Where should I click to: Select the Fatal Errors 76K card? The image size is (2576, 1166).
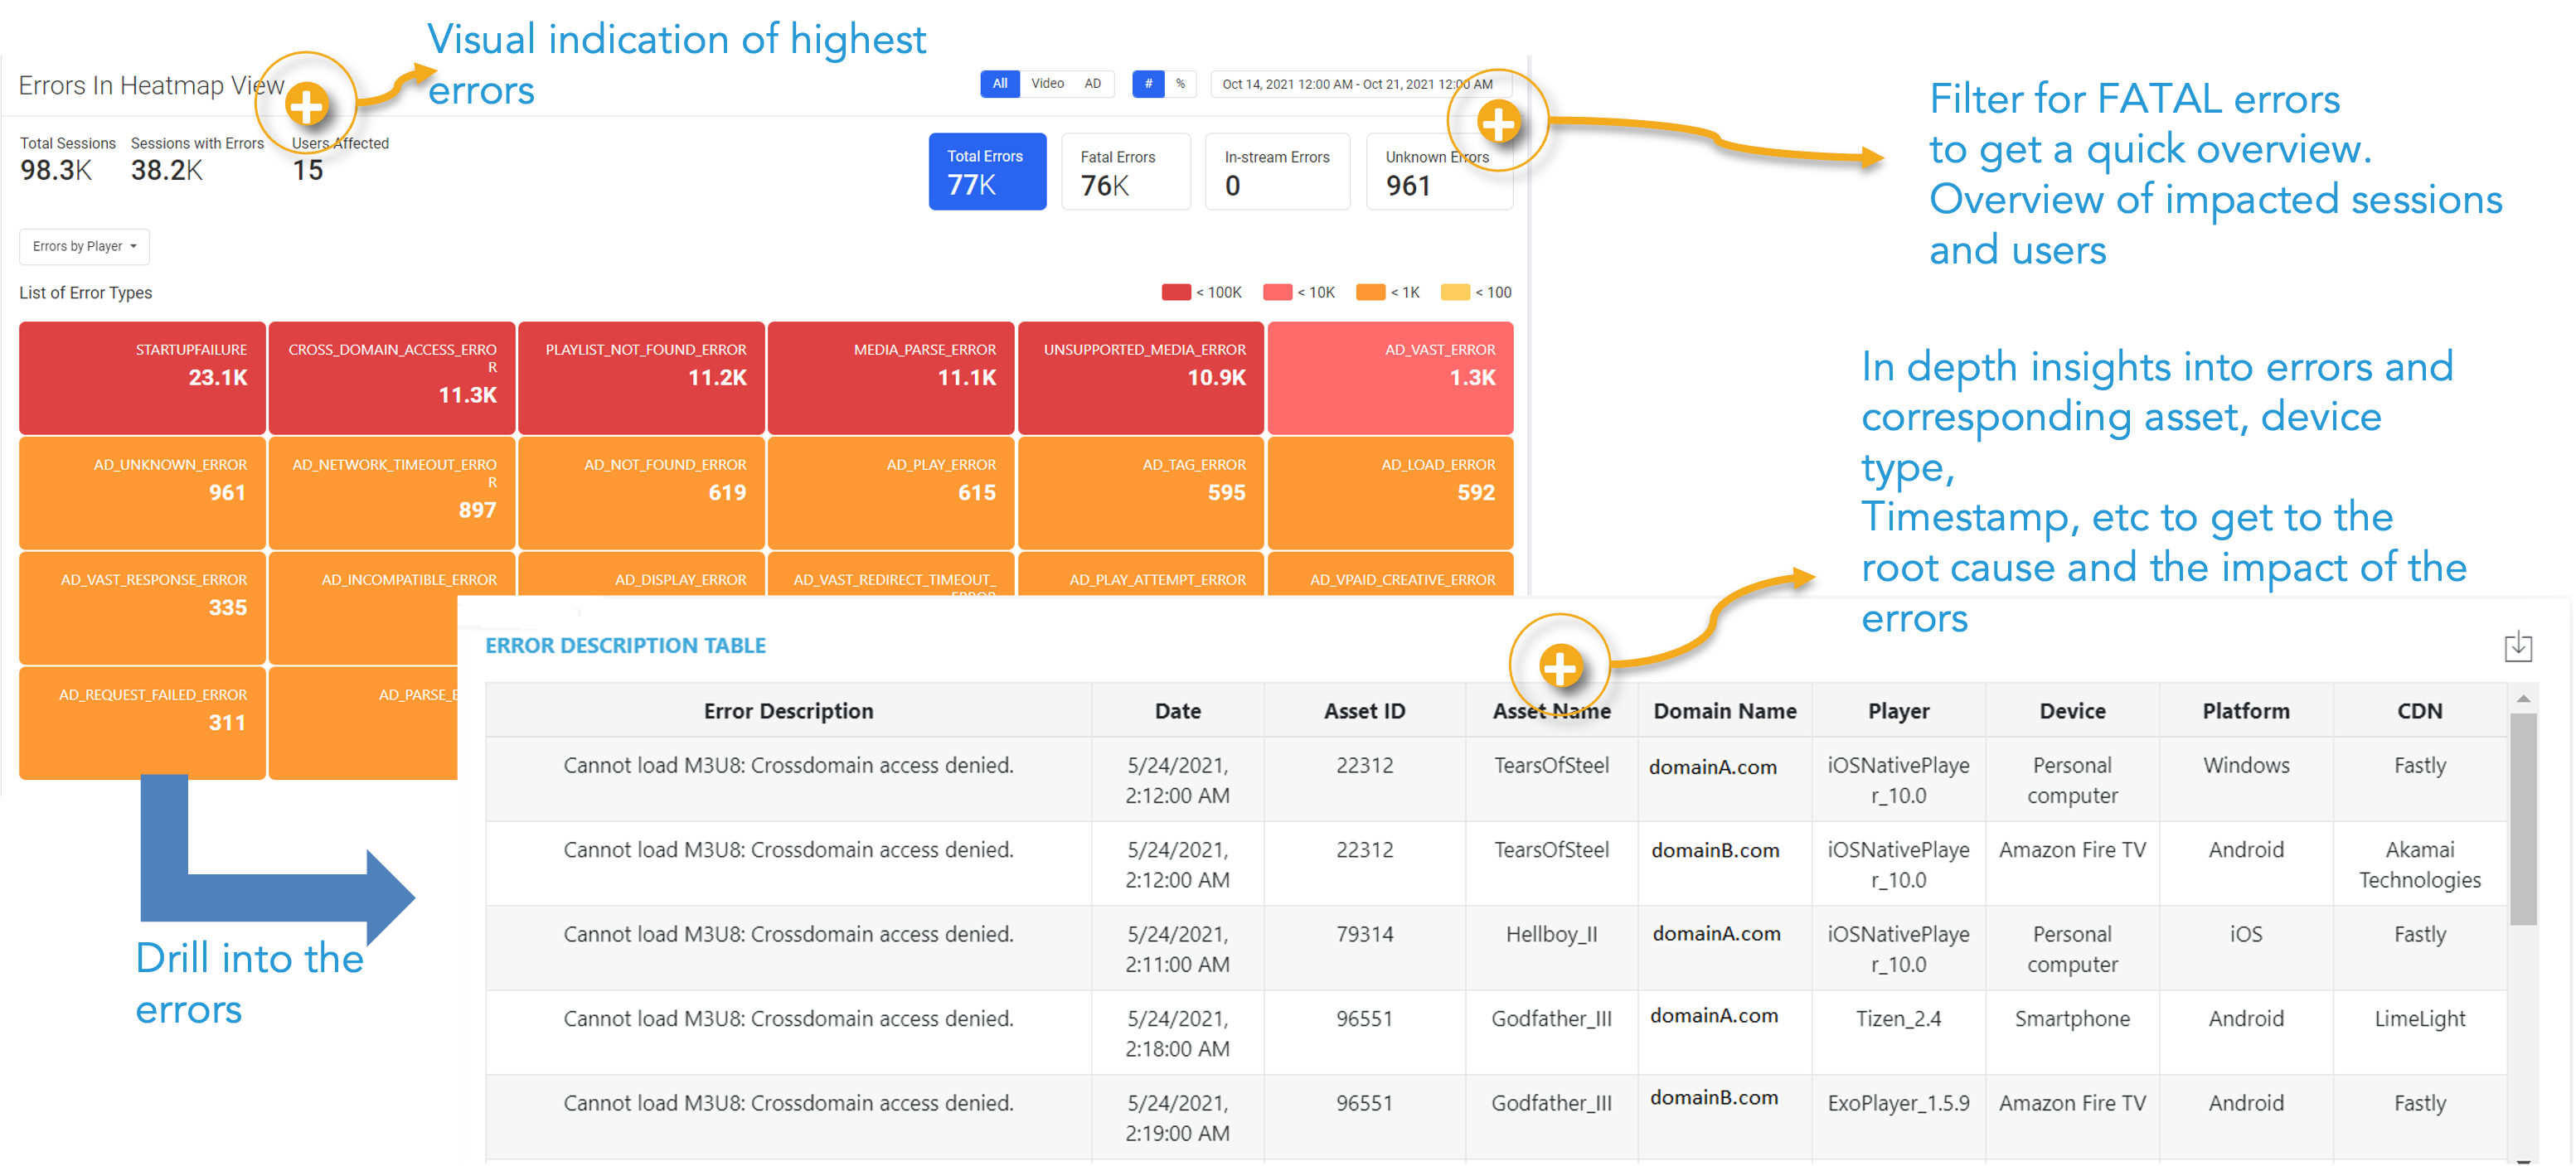click(1126, 172)
